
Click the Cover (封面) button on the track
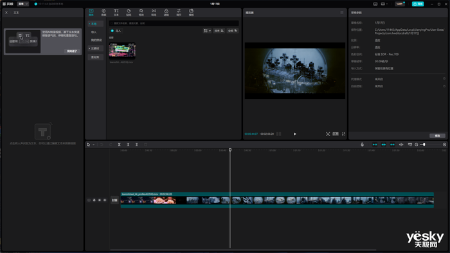(x=114, y=200)
